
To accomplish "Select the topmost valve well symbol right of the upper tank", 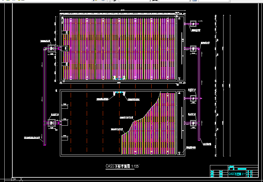I will [x=193, y=24].
